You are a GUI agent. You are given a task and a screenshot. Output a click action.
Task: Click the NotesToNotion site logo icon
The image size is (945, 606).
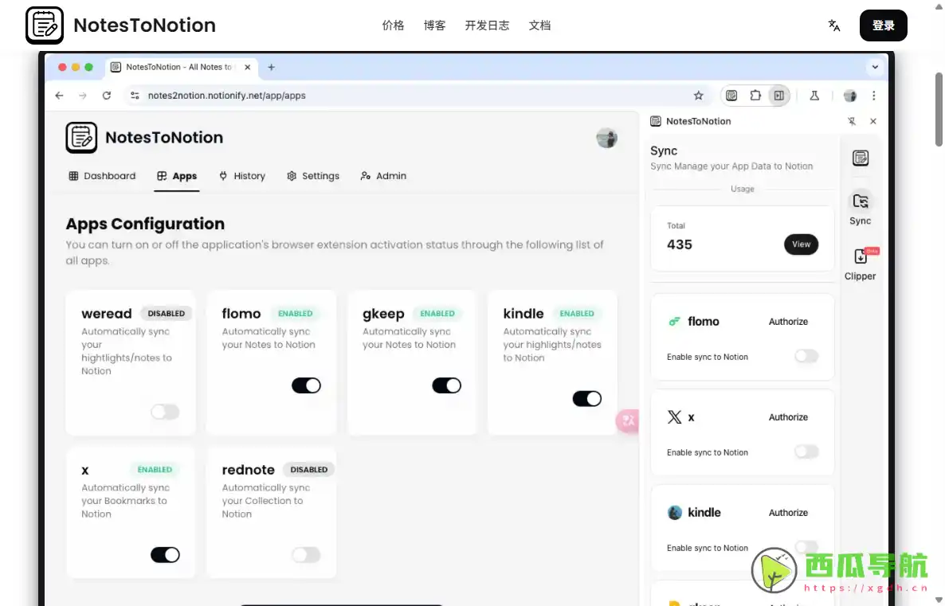tap(44, 25)
